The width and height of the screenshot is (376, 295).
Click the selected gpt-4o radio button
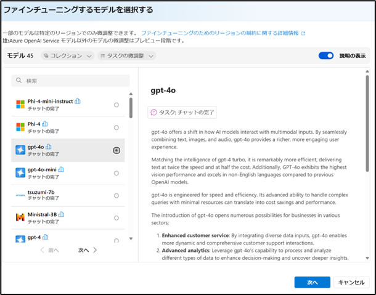point(116,150)
